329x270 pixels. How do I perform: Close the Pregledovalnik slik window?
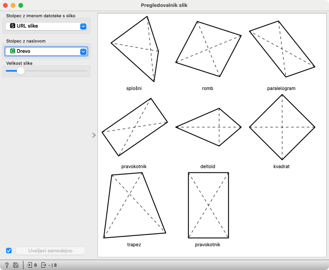[5, 6]
